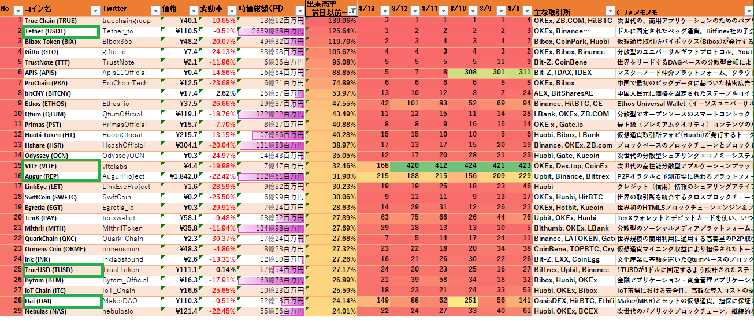
Task: Expand the 主な取引所 filter dropdown
Action: [x=611, y=10]
